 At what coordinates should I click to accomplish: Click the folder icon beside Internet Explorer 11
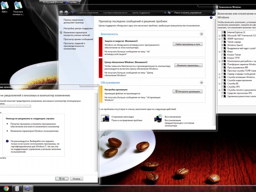pos(225,32)
